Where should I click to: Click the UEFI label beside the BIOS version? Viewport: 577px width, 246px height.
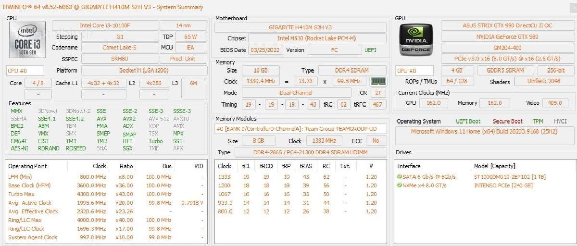point(371,50)
